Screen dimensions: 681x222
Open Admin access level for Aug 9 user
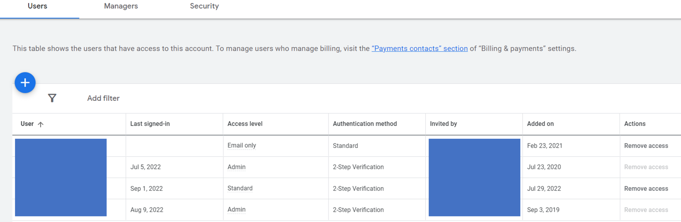(x=236, y=210)
